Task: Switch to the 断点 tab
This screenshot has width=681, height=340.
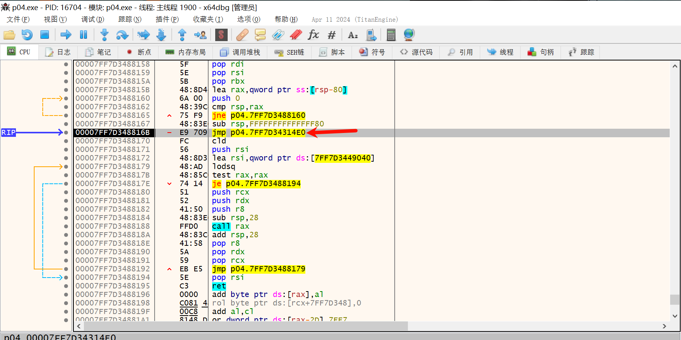Action: tap(139, 52)
